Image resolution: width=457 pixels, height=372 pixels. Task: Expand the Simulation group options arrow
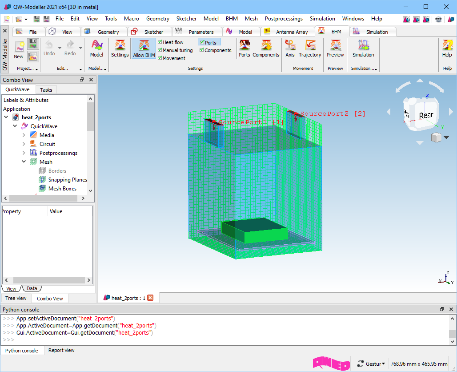(x=376, y=69)
